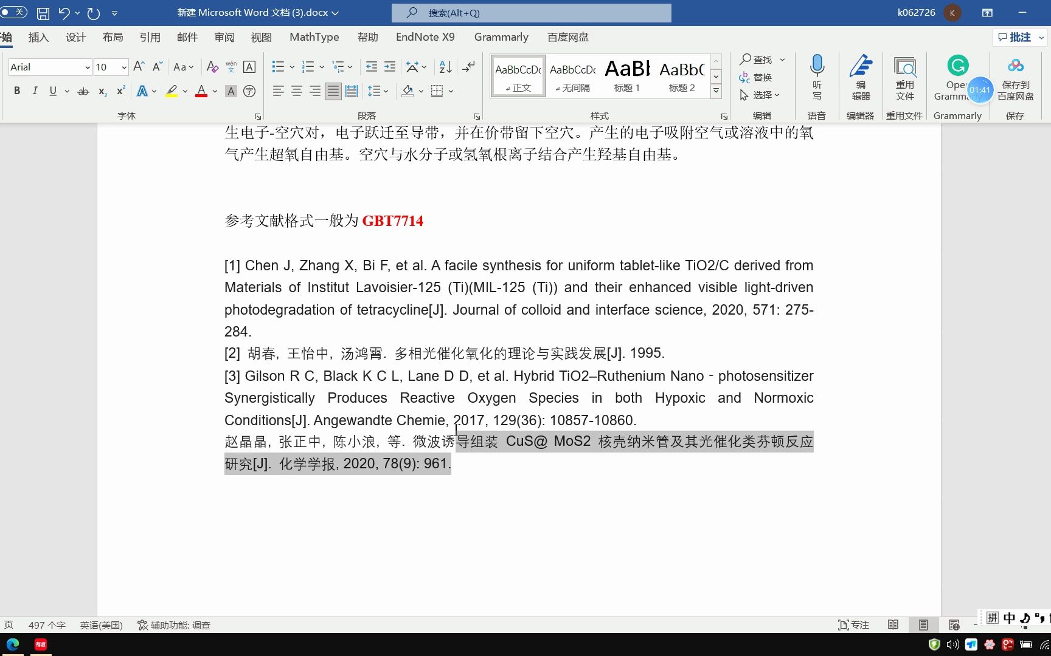This screenshot has height=656, width=1051.
Task: Save to Baidu Netdisk
Action: tap(1015, 77)
